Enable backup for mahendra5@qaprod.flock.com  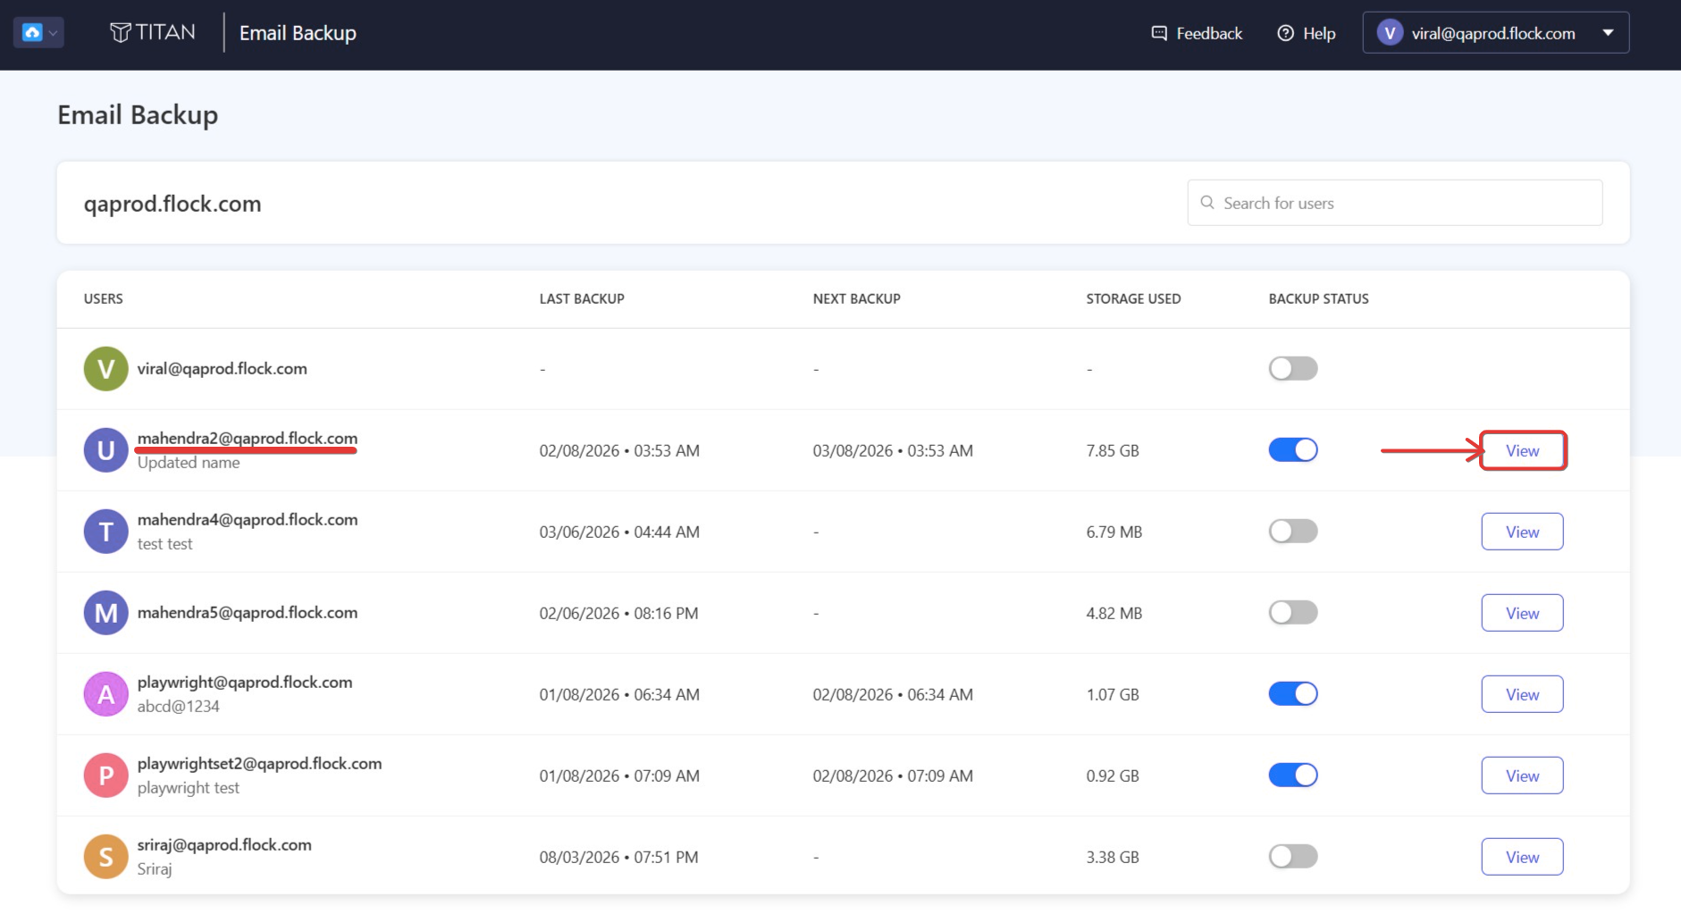click(1293, 612)
